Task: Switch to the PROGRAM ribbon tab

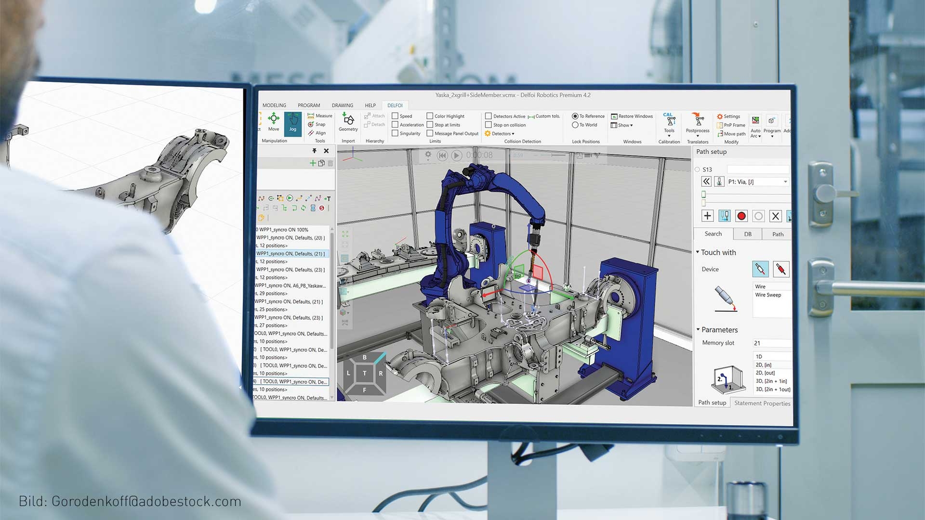Action: click(x=309, y=105)
